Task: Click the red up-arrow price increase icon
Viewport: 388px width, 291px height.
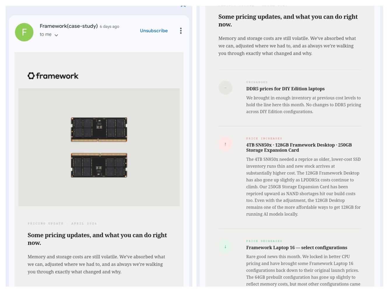Action: click(x=225, y=144)
